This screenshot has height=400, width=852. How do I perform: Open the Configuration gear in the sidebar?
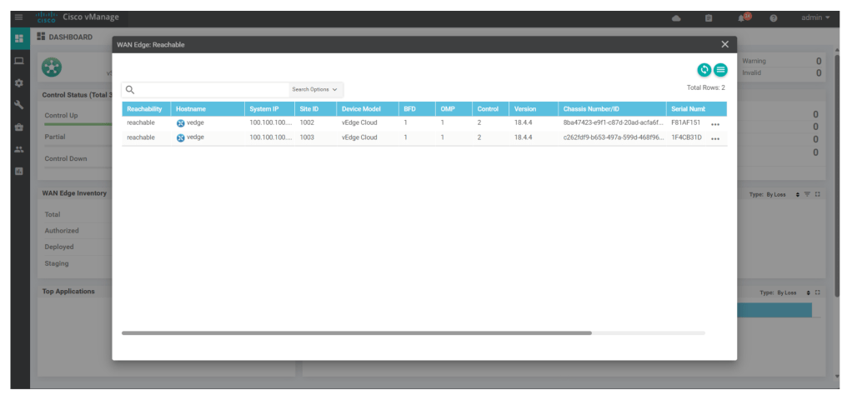(18, 83)
